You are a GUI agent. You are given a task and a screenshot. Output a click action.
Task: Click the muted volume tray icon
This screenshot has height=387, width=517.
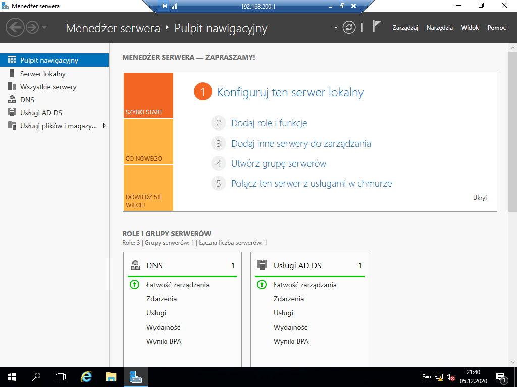coord(451,377)
